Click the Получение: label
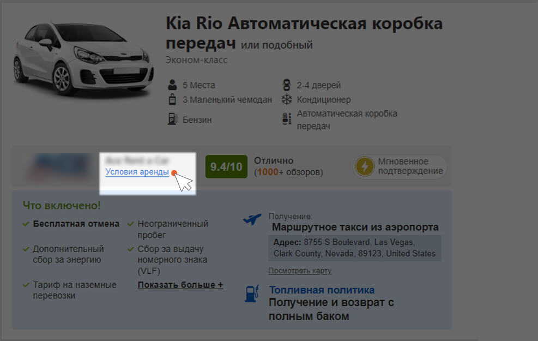 291,217
